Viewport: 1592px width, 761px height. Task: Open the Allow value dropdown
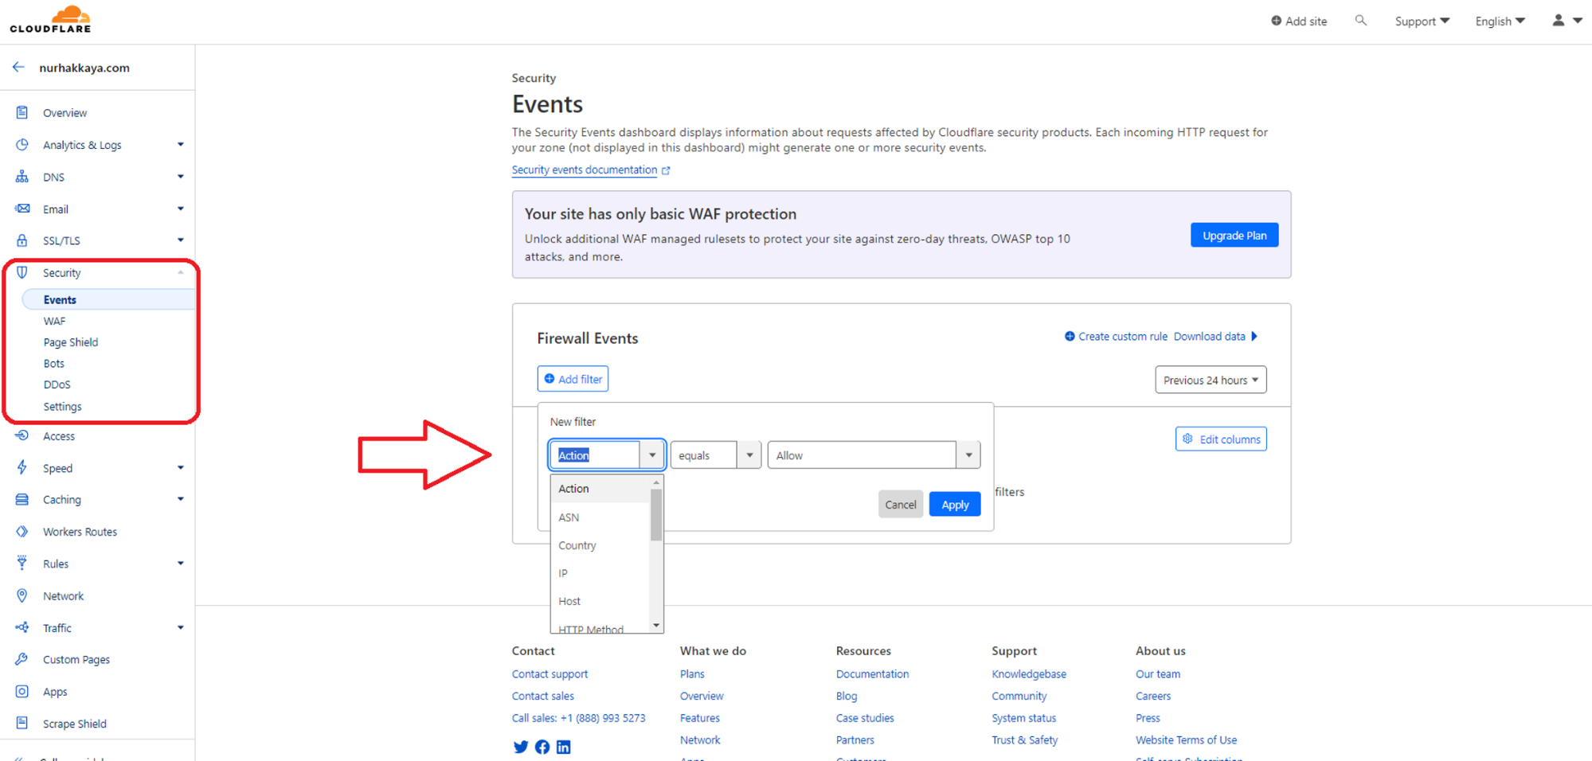click(968, 455)
